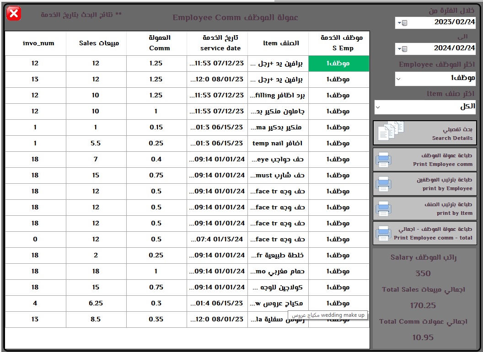483x352 pixels.
Task: Click the Total Sales value 170.25
Action: 423,305
